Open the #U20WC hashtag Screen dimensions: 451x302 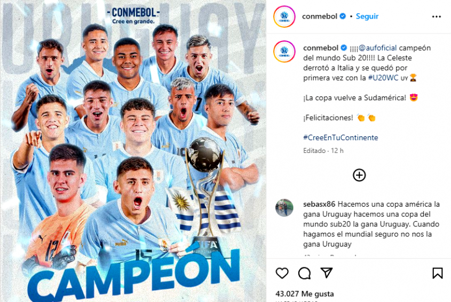coord(383,78)
